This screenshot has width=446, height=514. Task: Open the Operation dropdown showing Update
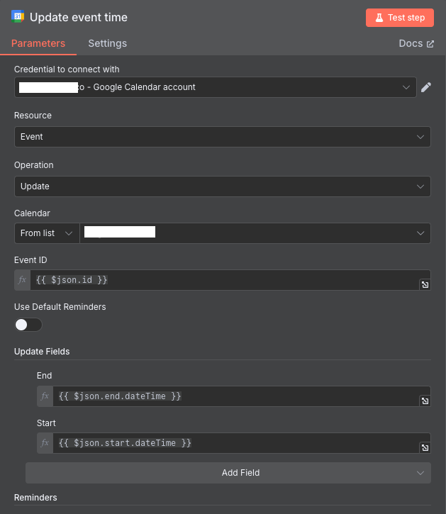click(x=223, y=186)
